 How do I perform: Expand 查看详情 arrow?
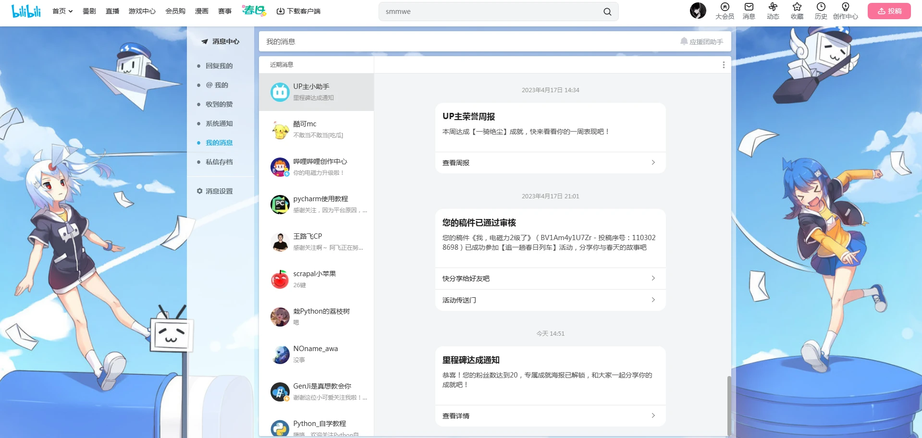[x=653, y=415]
